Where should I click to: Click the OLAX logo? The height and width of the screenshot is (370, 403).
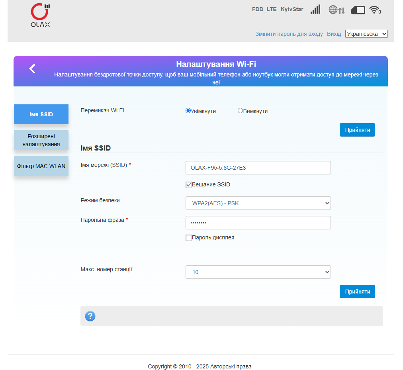click(40, 15)
